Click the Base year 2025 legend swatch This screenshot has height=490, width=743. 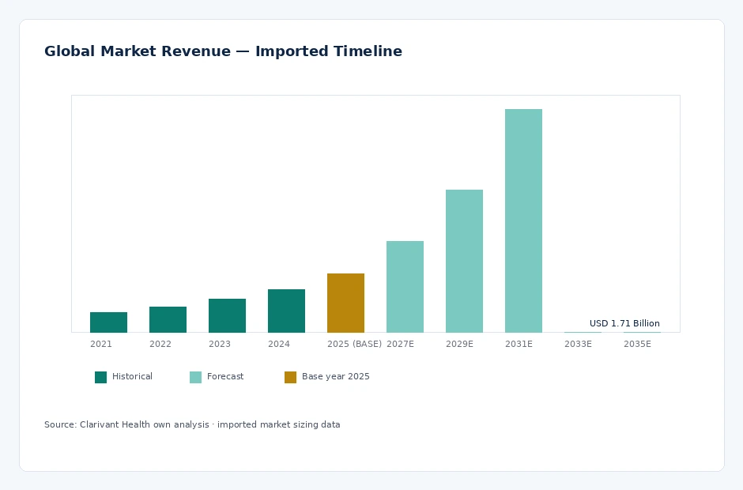coord(290,377)
